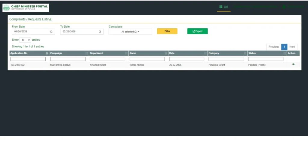The image size is (308, 142).
Task: Expand the Campaigns 'All selected' dropdown
Action: (130, 32)
